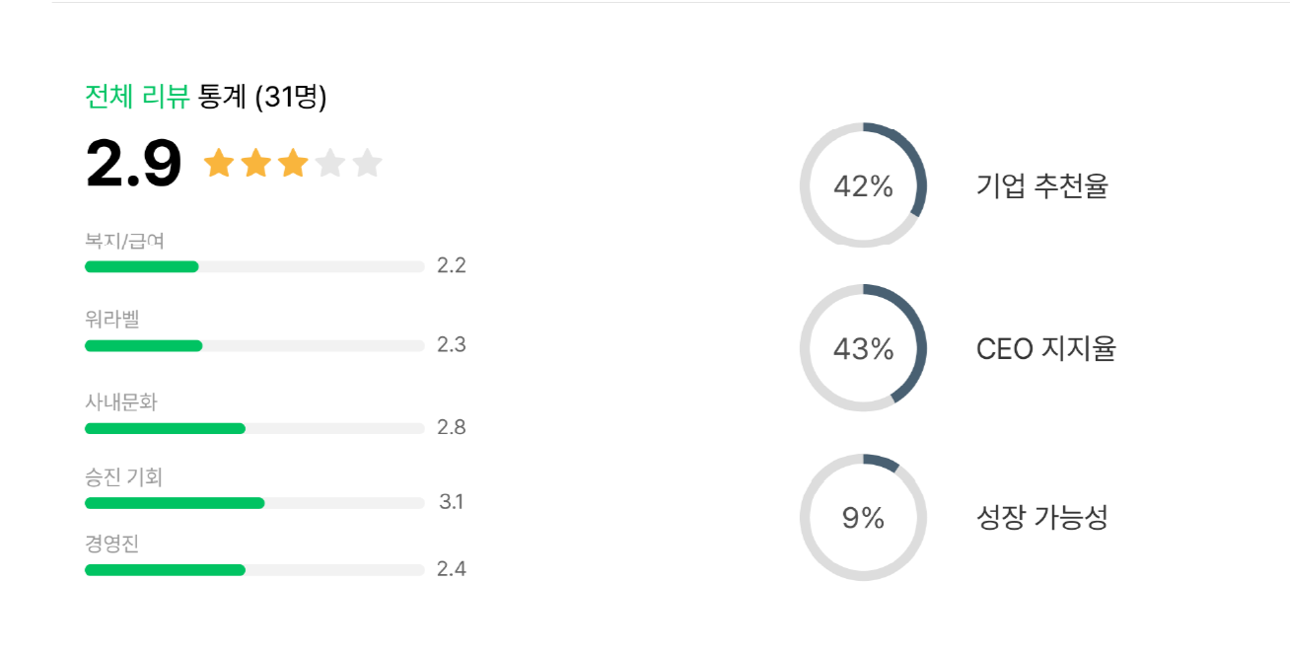Select the 전체 리뷰 green heading
Image resolution: width=1290 pixels, height=655 pixels.
(137, 97)
